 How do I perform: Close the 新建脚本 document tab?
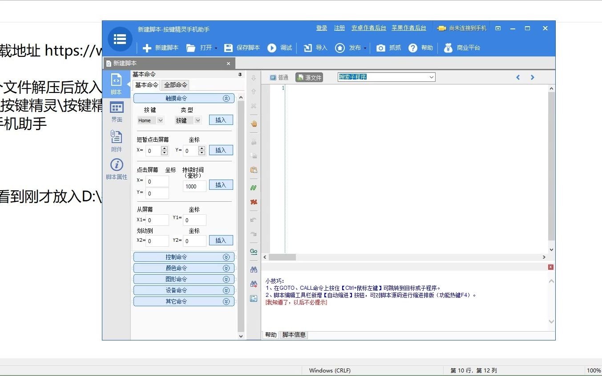point(229,64)
